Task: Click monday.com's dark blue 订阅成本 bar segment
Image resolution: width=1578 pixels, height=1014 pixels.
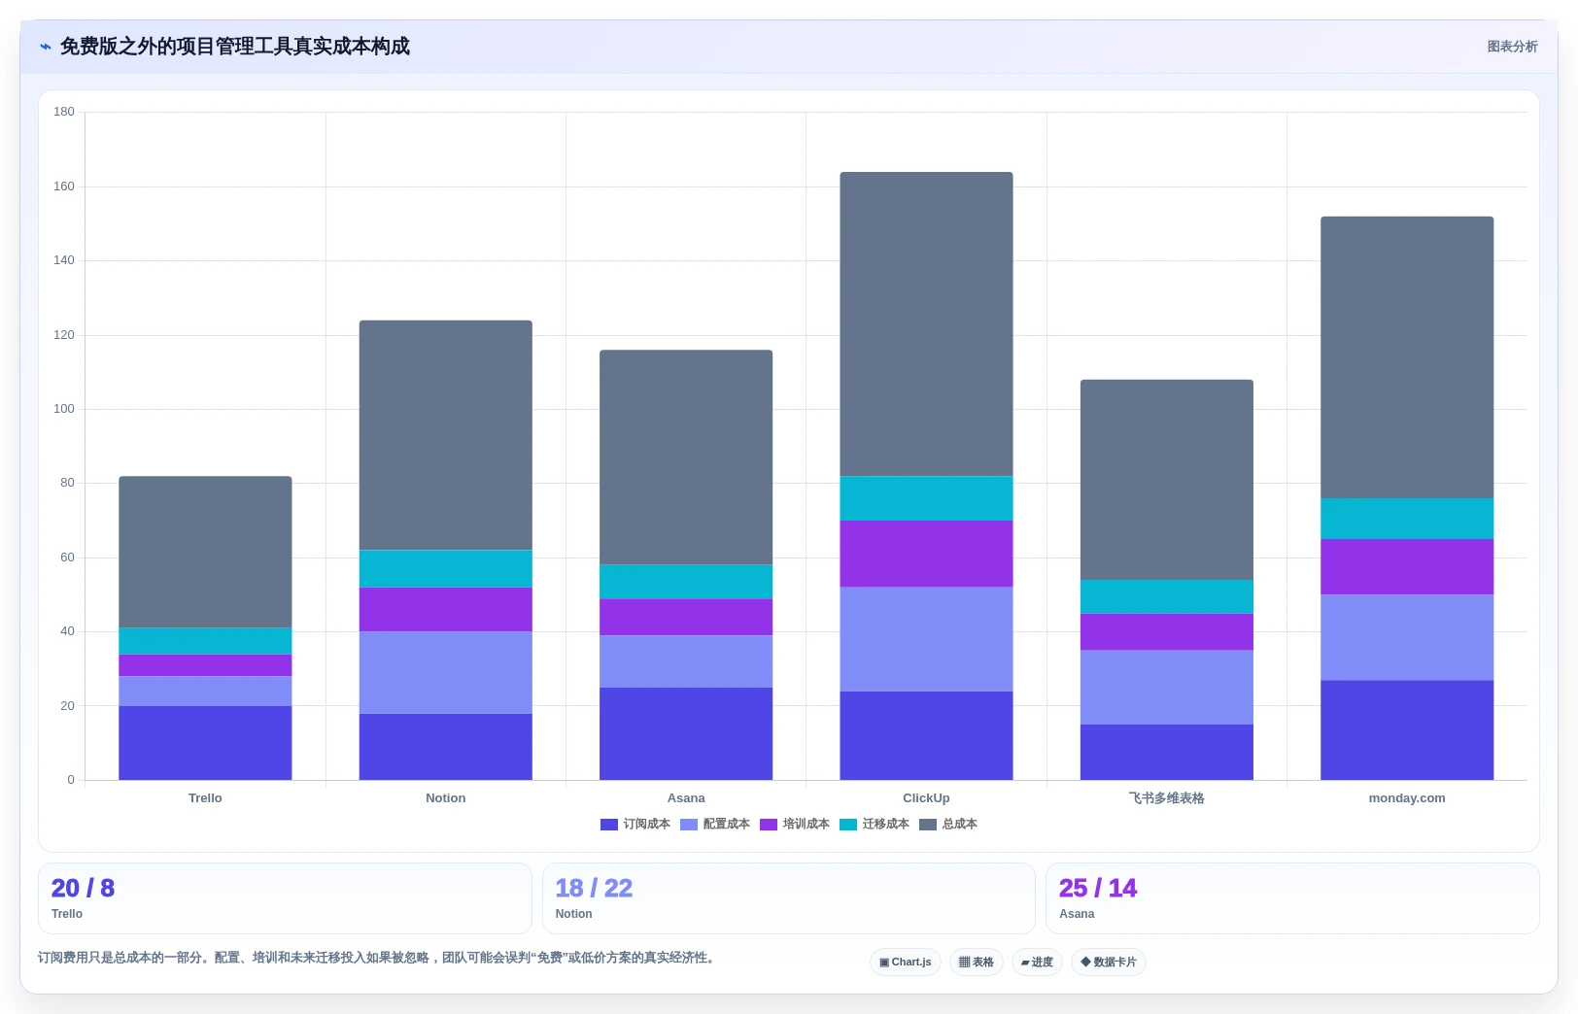Action: (1407, 730)
